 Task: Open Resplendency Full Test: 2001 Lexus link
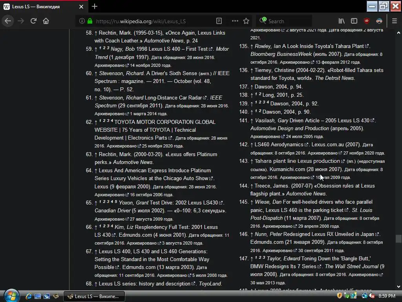tap(156, 231)
